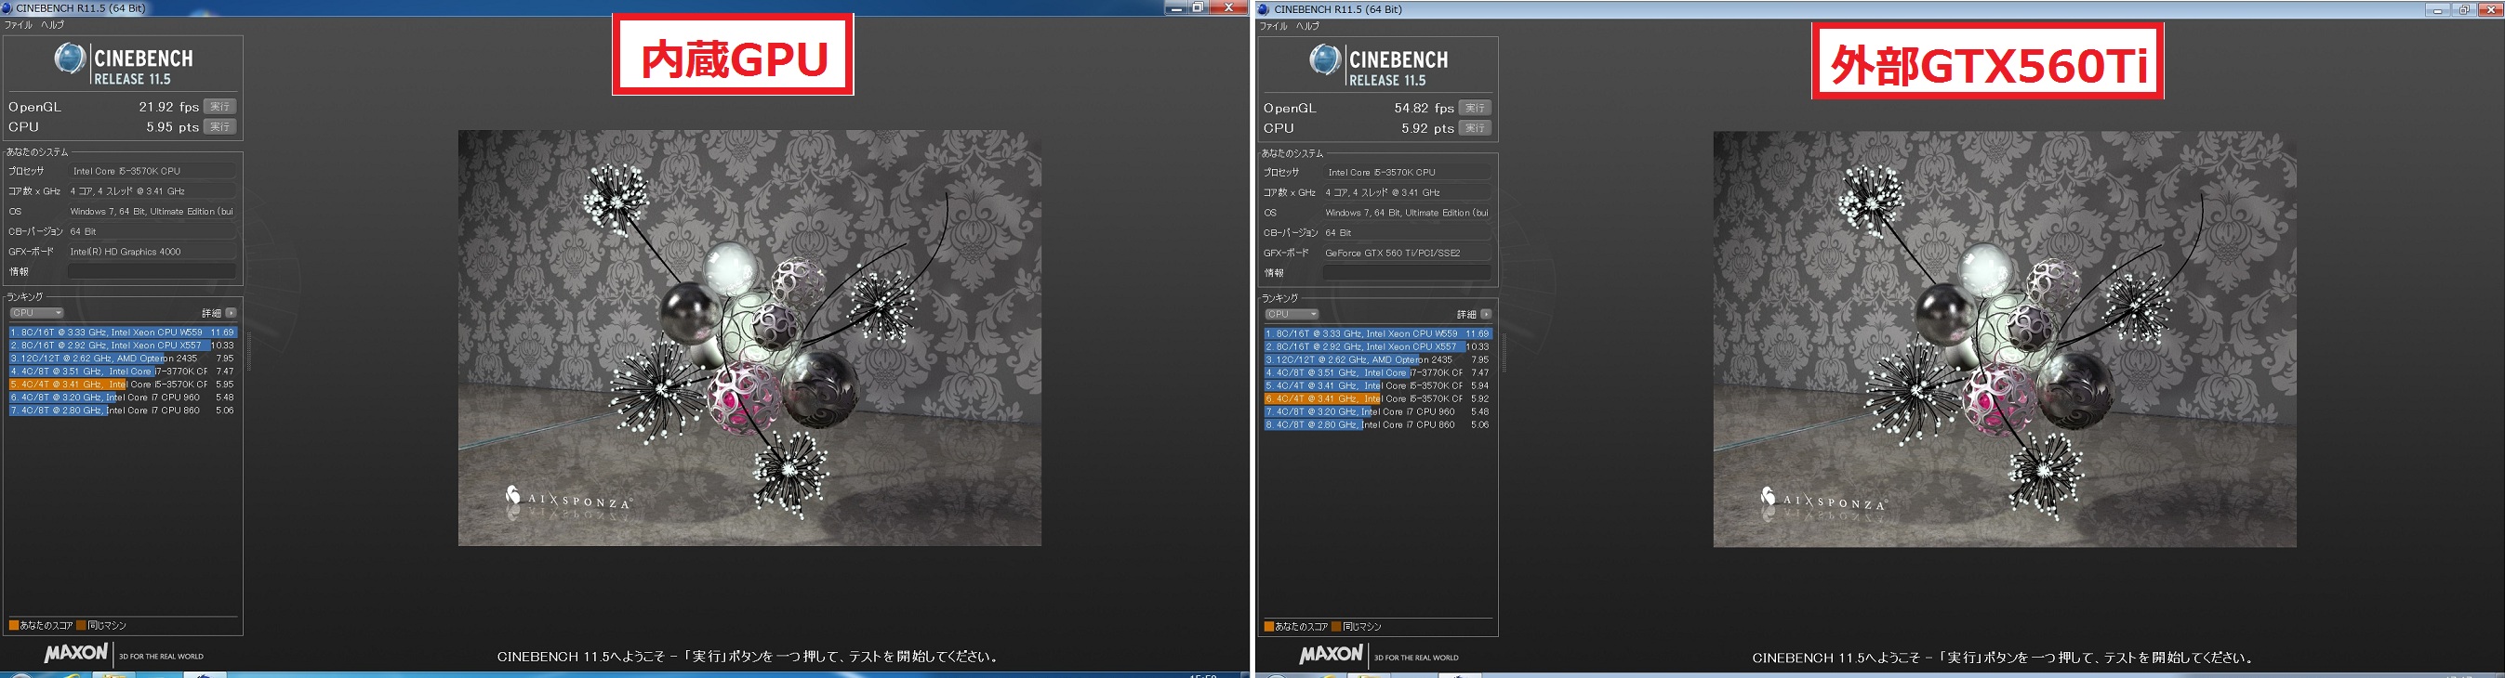Open the CPU ranking dropdown in the HD Graphics 4000 window

pyautogui.click(x=37, y=313)
